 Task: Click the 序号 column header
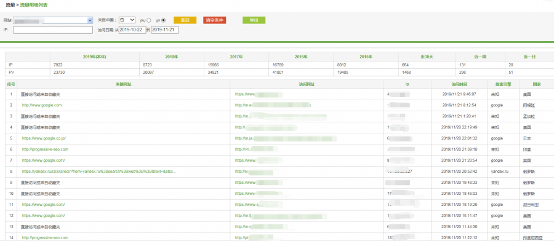[11, 85]
